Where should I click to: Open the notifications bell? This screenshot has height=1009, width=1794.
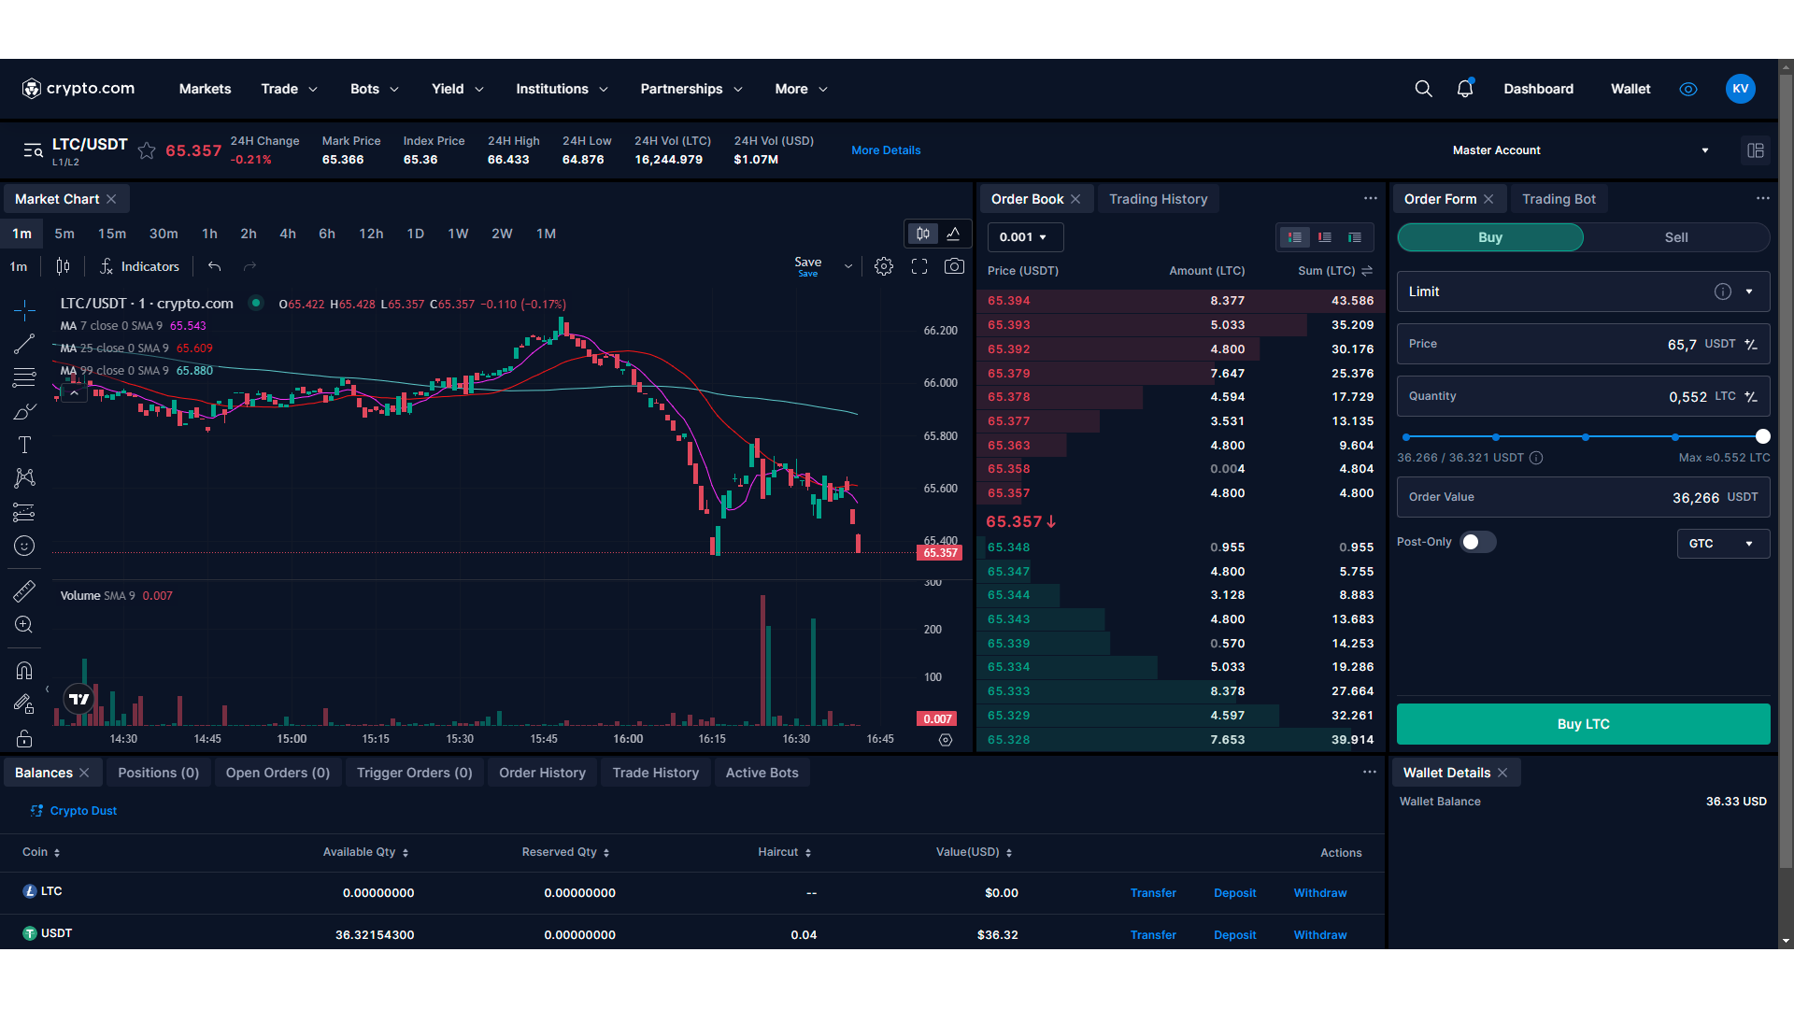pos(1465,89)
